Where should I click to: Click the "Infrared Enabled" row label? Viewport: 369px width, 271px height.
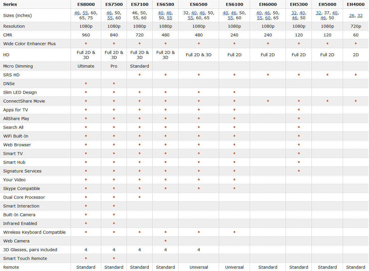pos(20,224)
